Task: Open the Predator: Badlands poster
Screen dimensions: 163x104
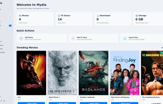Action: (93, 73)
